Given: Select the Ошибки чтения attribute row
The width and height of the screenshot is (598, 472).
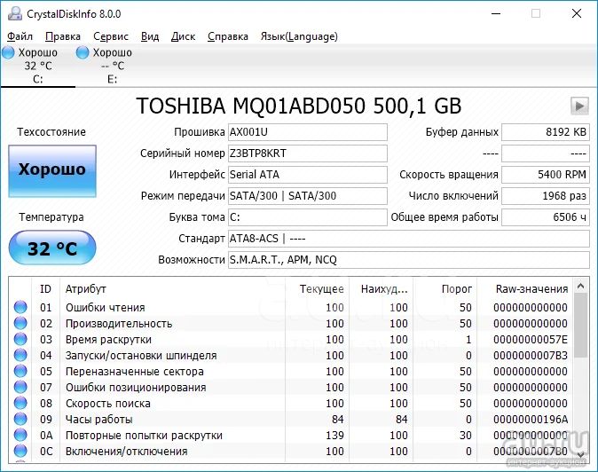Looking at the screenshot, I should pos(291,307).
